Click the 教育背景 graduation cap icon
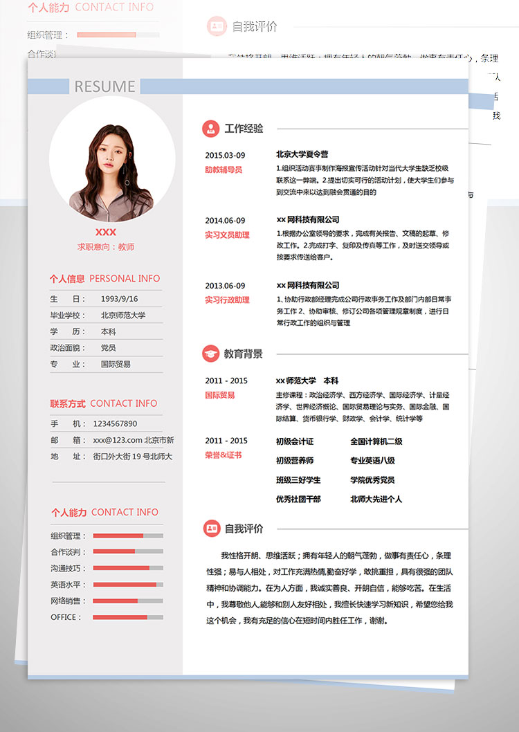The width and height of the screenshot is (519, 732). 210,354
